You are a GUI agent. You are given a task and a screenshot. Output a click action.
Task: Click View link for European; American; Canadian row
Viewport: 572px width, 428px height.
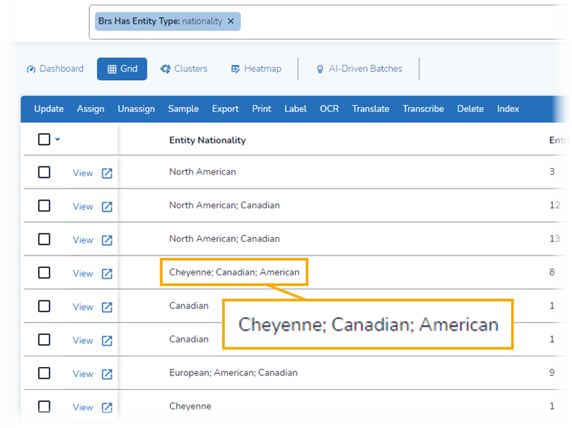tap(83, 374)
